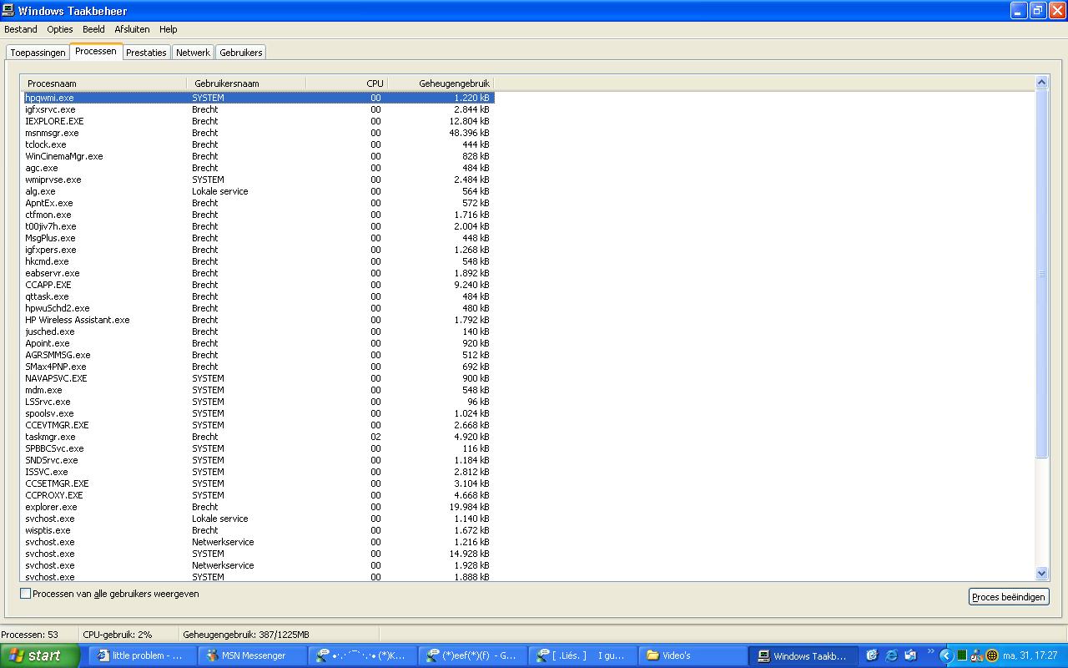Screen dimensions: 1068x668
Task: Select the msnmsgr.exe process row
Action: [x=52, y=133]
